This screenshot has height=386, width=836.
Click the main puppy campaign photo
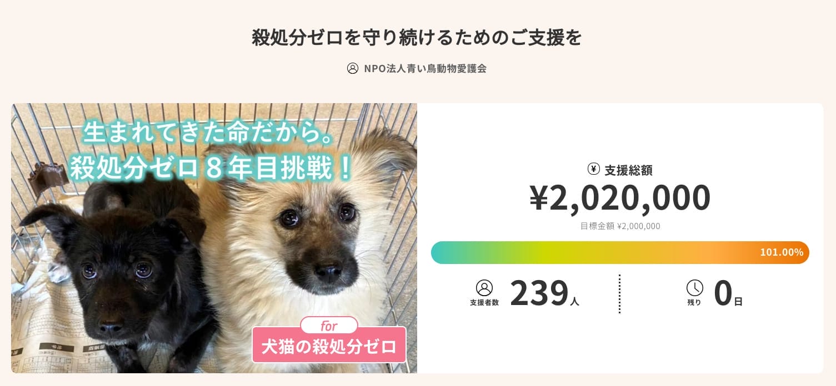point(214,238)
